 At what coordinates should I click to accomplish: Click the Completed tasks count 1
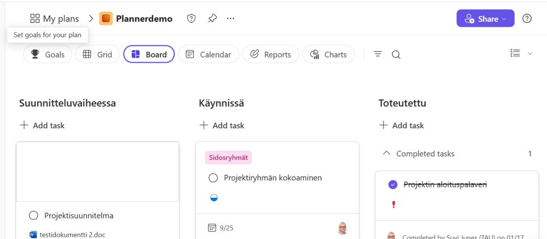click(x=530, y=153)
